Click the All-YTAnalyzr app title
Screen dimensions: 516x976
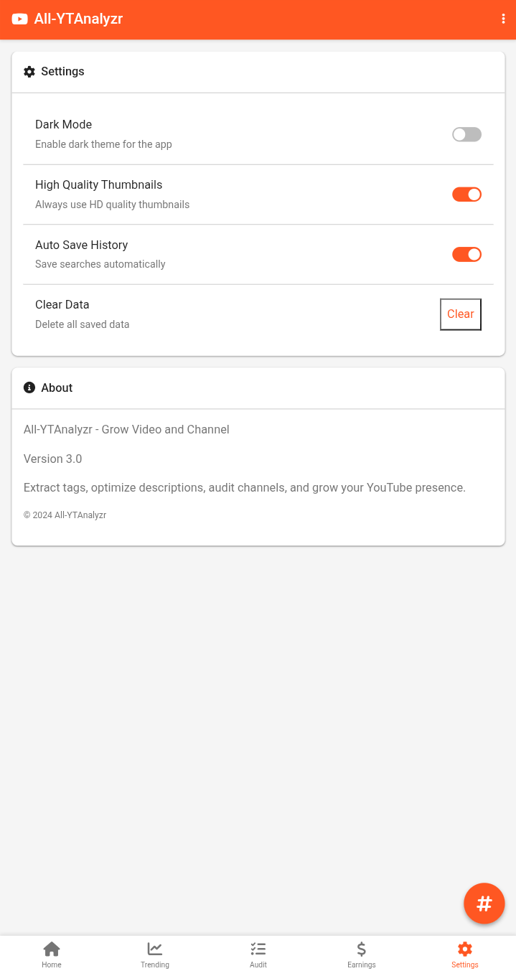[x=78, y=19]
